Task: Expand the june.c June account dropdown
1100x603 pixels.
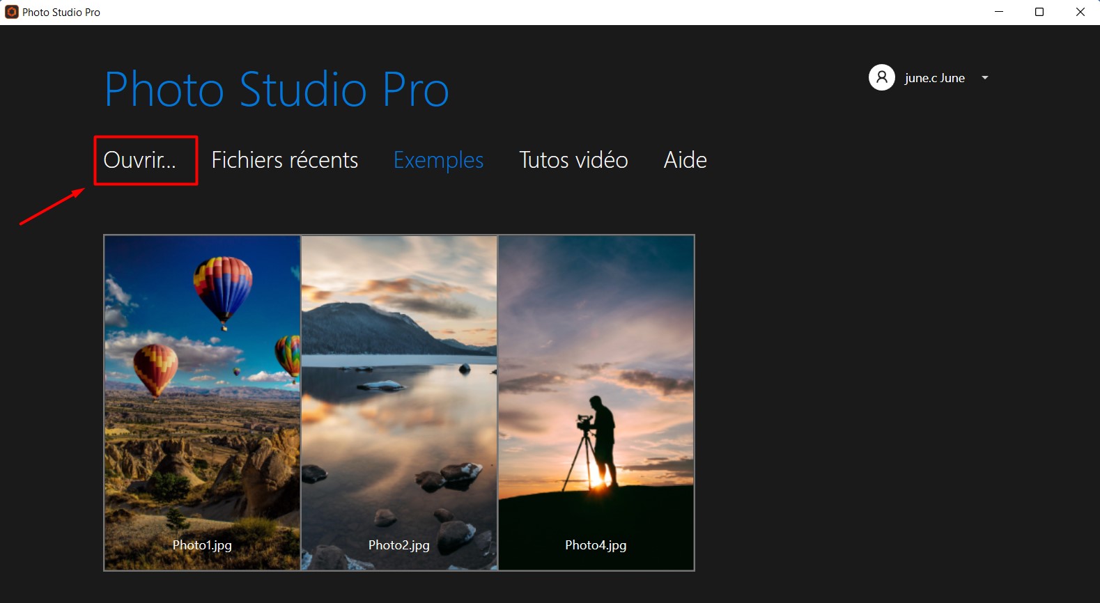Action: pos(985,77)
